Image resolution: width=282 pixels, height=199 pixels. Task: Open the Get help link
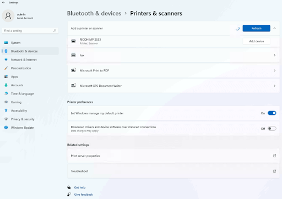point(80,187)
